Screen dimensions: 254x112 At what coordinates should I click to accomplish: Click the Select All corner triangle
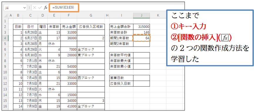(x=6, y=16)
